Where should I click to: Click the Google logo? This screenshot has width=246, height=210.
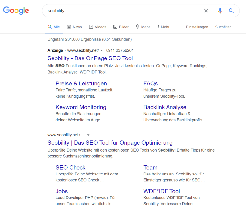pos(16,11)
